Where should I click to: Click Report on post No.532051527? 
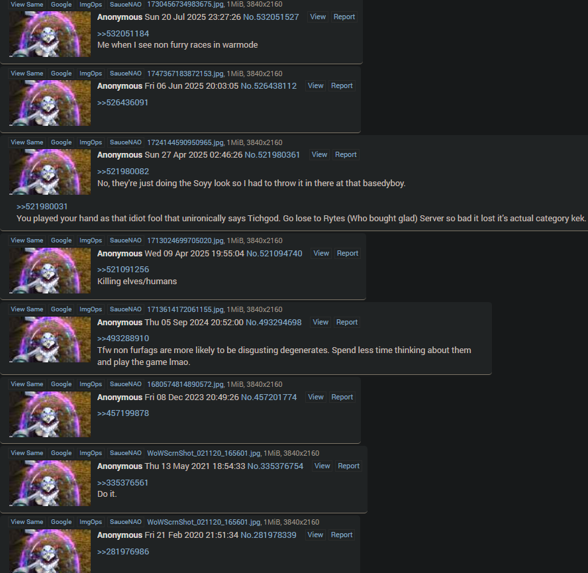click(344, 17)
